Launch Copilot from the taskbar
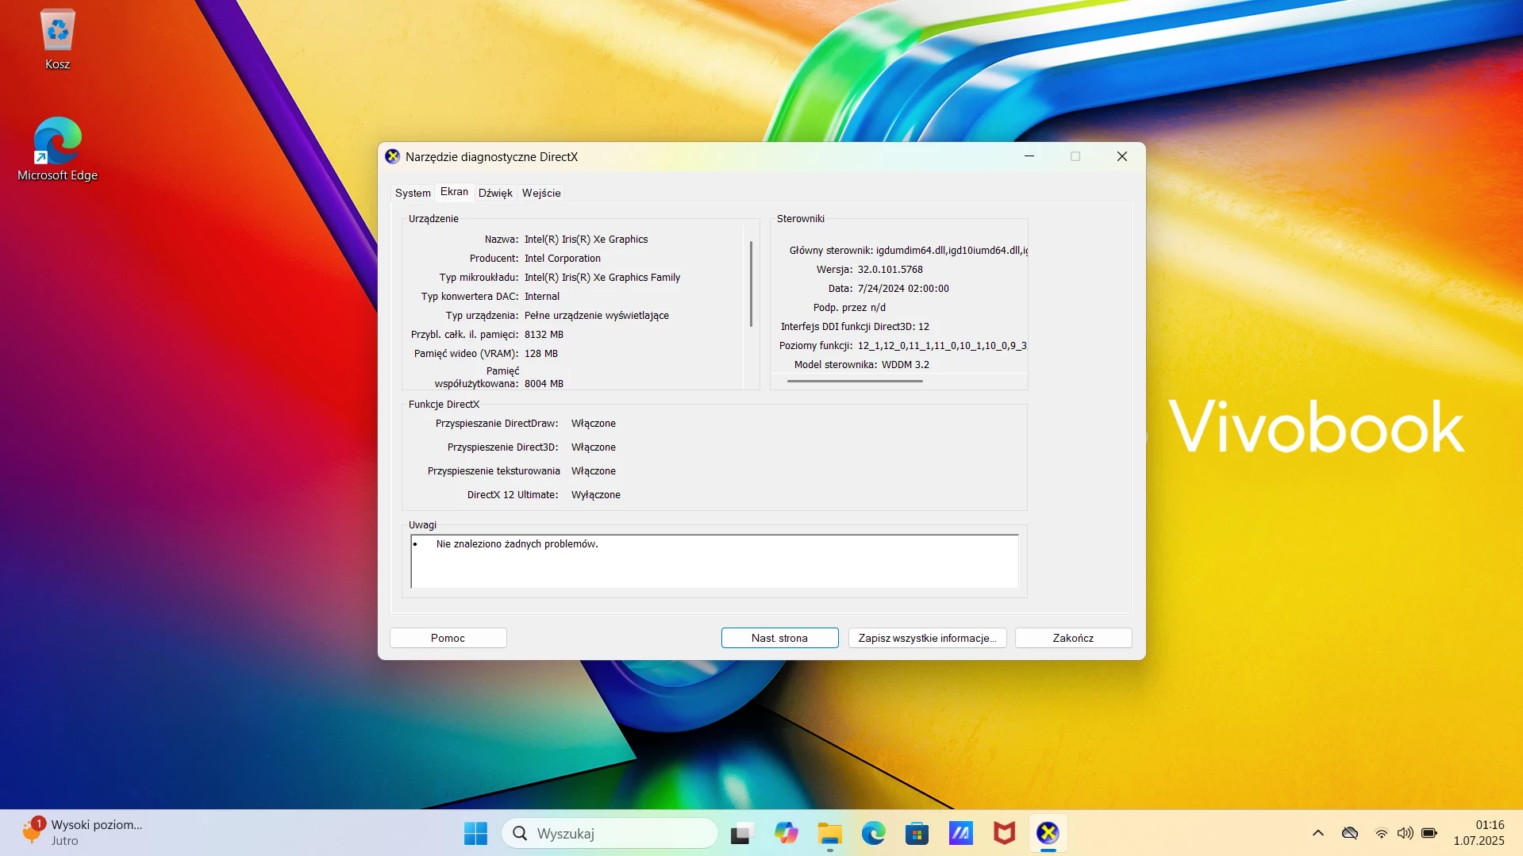 pos(786,833)
